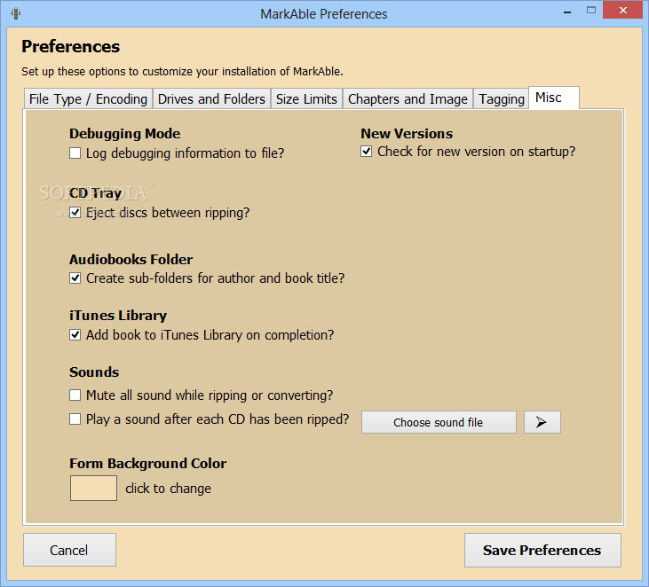The width and height of the screenshot is (649, 587).
Task: Close the MarkAble Preferences window
Action: click(622, 11)
